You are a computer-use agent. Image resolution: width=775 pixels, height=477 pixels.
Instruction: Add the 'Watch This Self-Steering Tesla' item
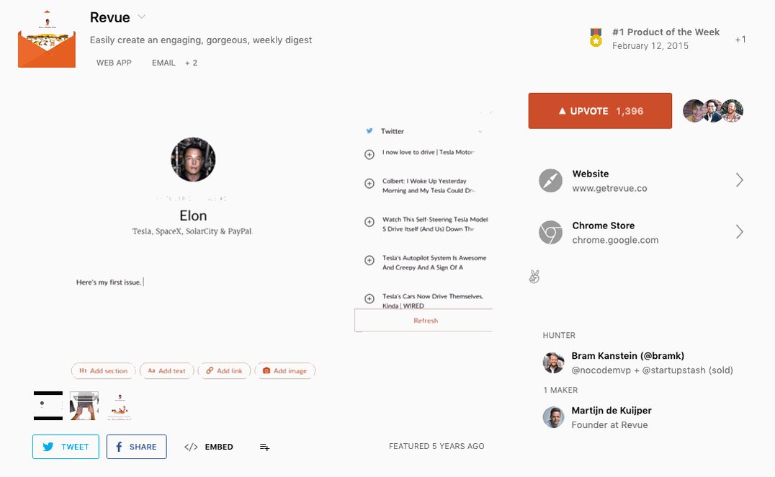pyautogui.click(x=369, y=222)
